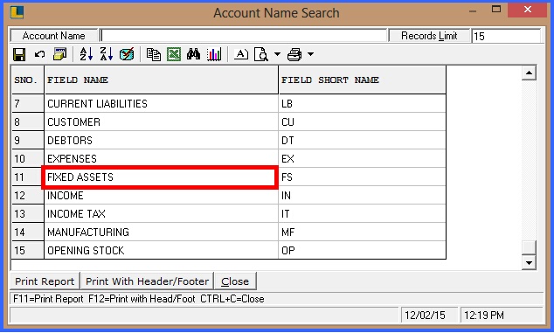The image size is (554, 333).
Task: Expand the Printer dropdown arrow
Action: click(x=310, y=54)
